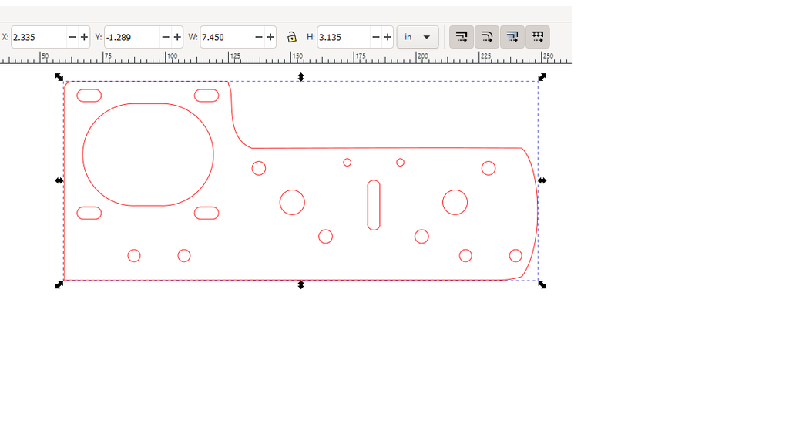The height and width of the screenshot is (444, 789).
Task: Click the right-middle horizontal resize handle
Action: (542, 180)
